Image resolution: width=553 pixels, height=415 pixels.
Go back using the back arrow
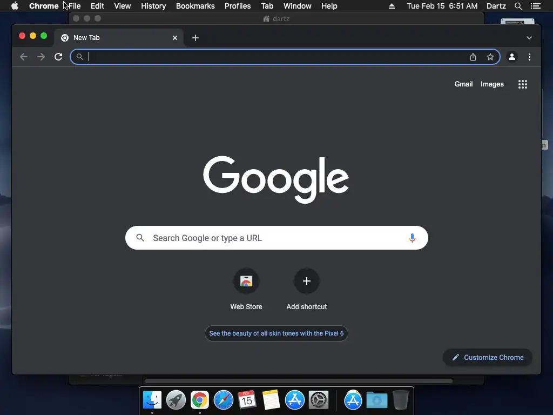(24, 57)
